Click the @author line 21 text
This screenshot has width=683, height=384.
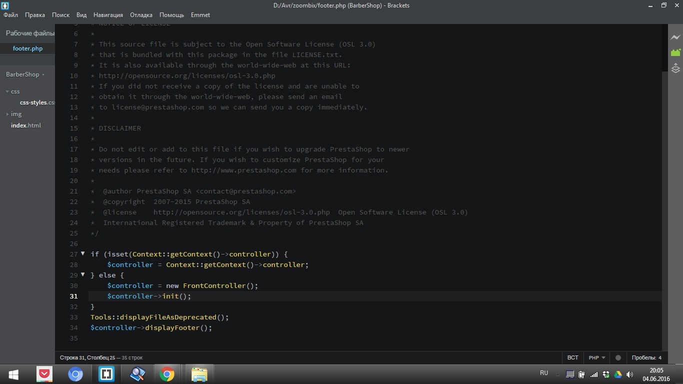(x=199, y=191)
